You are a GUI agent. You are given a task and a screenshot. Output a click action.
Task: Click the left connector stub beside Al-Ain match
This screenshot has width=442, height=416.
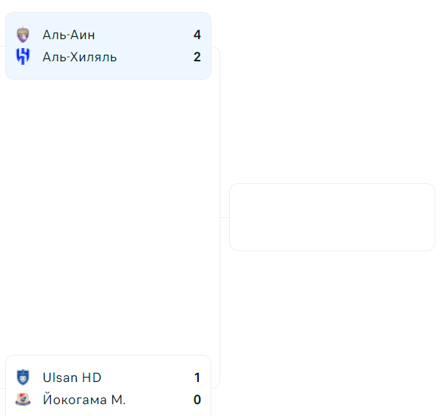(2, 46)
